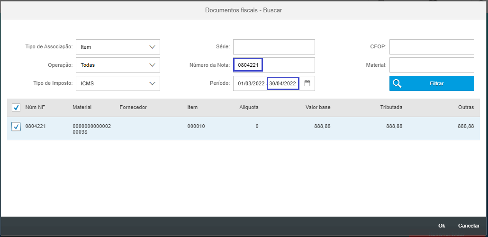The width and height of the screenshot is (488, 237).
Task: Click the 888,88 value under Tributada
Action: [x=394, y=126]
